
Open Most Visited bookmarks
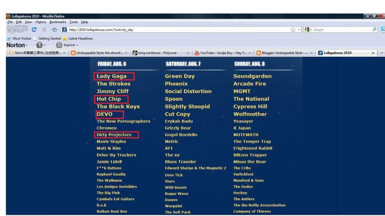click(x=19, y=38)
